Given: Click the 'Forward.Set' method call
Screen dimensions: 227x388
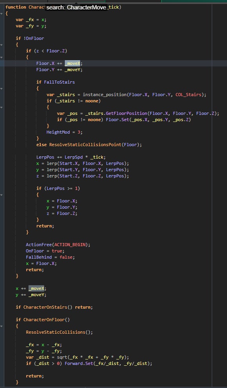Looking at the screenshot, I should coord(79,363).
